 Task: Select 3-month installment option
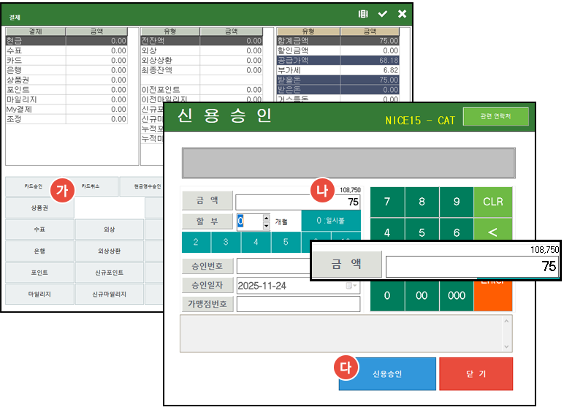point(226,242)
